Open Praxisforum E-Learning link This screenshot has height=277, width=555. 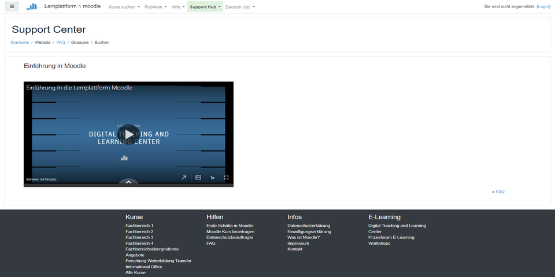[391, 237]
